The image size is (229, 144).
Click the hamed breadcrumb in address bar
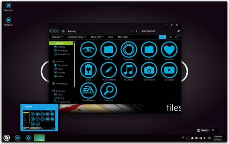(x=72, y=31)
